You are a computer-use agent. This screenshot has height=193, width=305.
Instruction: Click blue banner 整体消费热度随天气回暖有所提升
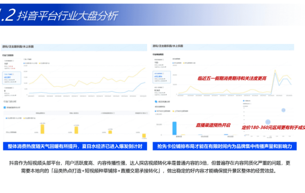point(75,146)
